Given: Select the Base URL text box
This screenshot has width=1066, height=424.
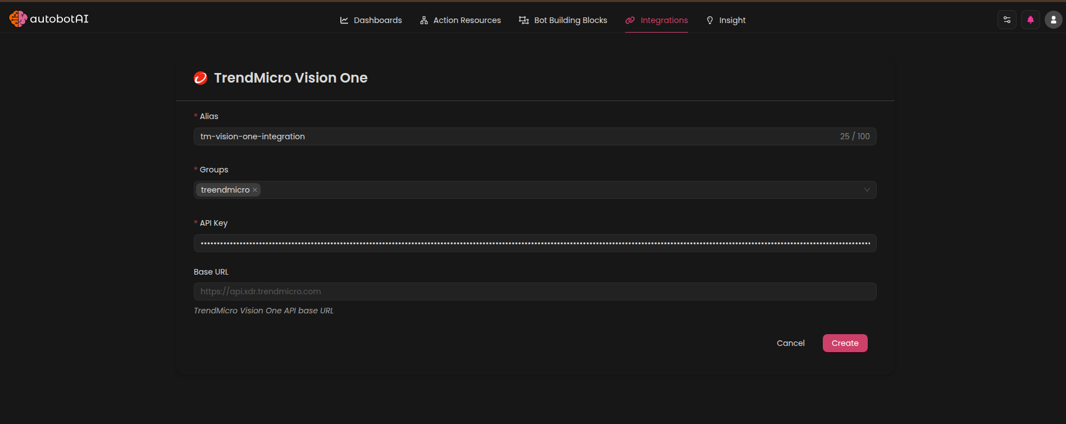Looking at the screenshot, I should pyautogui.click(x=535, y=291).
